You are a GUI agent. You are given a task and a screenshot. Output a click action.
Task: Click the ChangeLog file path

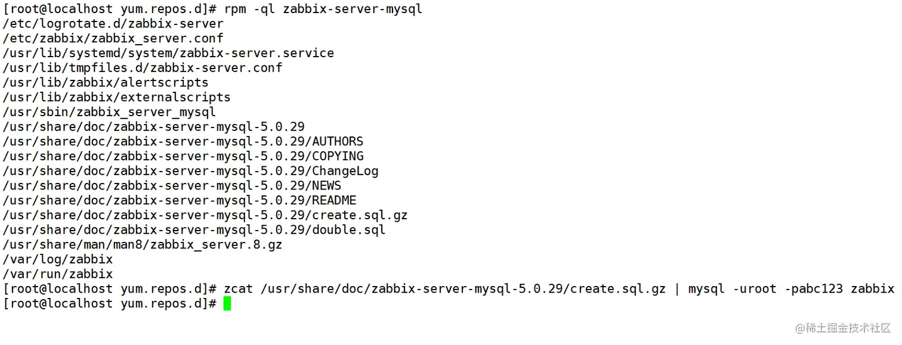point(191,171)
